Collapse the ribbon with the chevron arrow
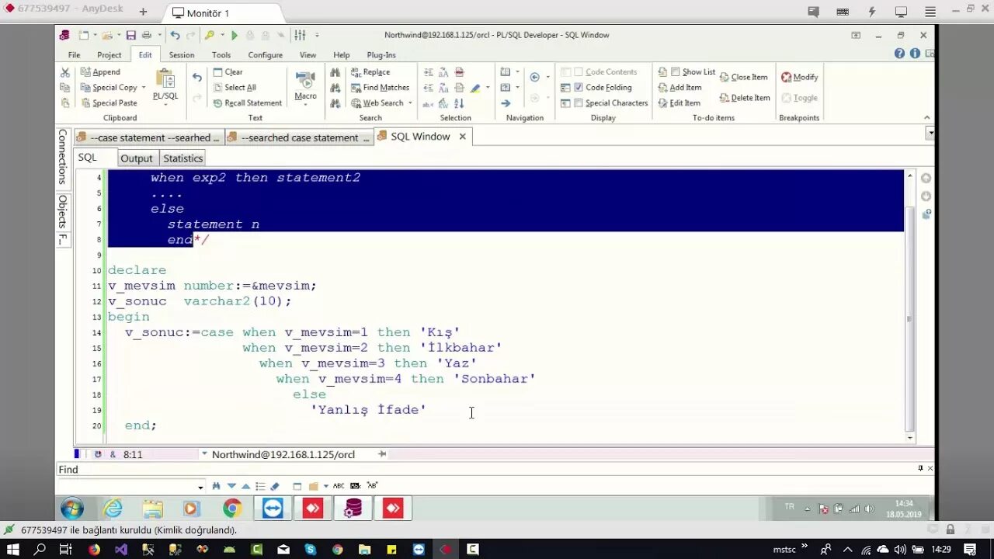 [927, 118]
